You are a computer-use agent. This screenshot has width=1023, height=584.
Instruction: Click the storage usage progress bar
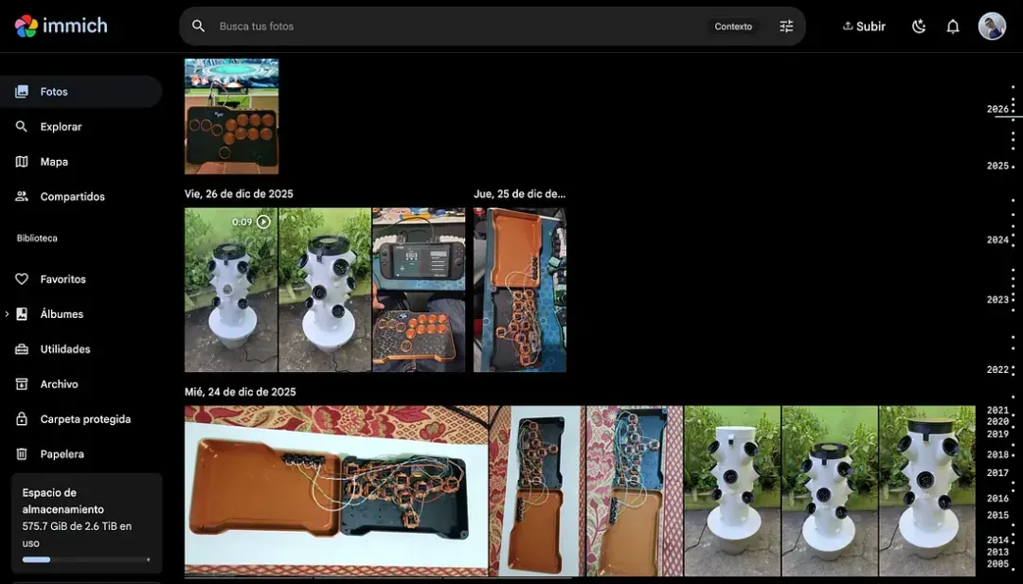click(86, 559)
